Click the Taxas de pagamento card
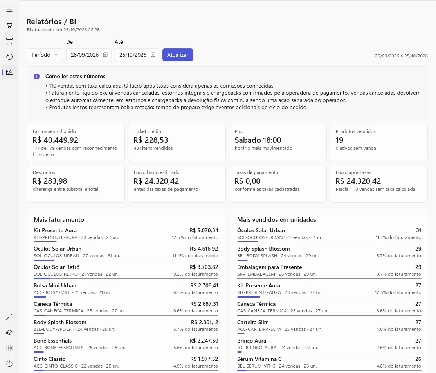This screenshot has width=436, height=373. [x=278, y=184]
